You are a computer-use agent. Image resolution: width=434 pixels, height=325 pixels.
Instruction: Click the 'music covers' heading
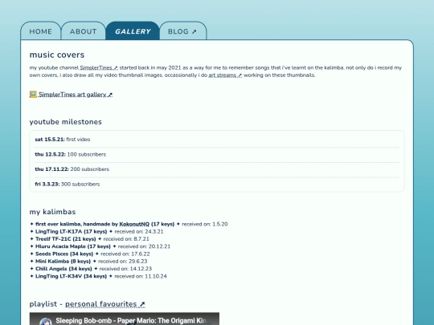pyautogui.click(x=57, y=55)
